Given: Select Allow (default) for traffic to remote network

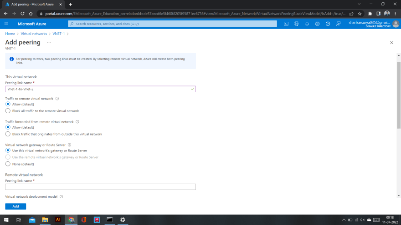Looking at the screenshot, I should (8, 104).
